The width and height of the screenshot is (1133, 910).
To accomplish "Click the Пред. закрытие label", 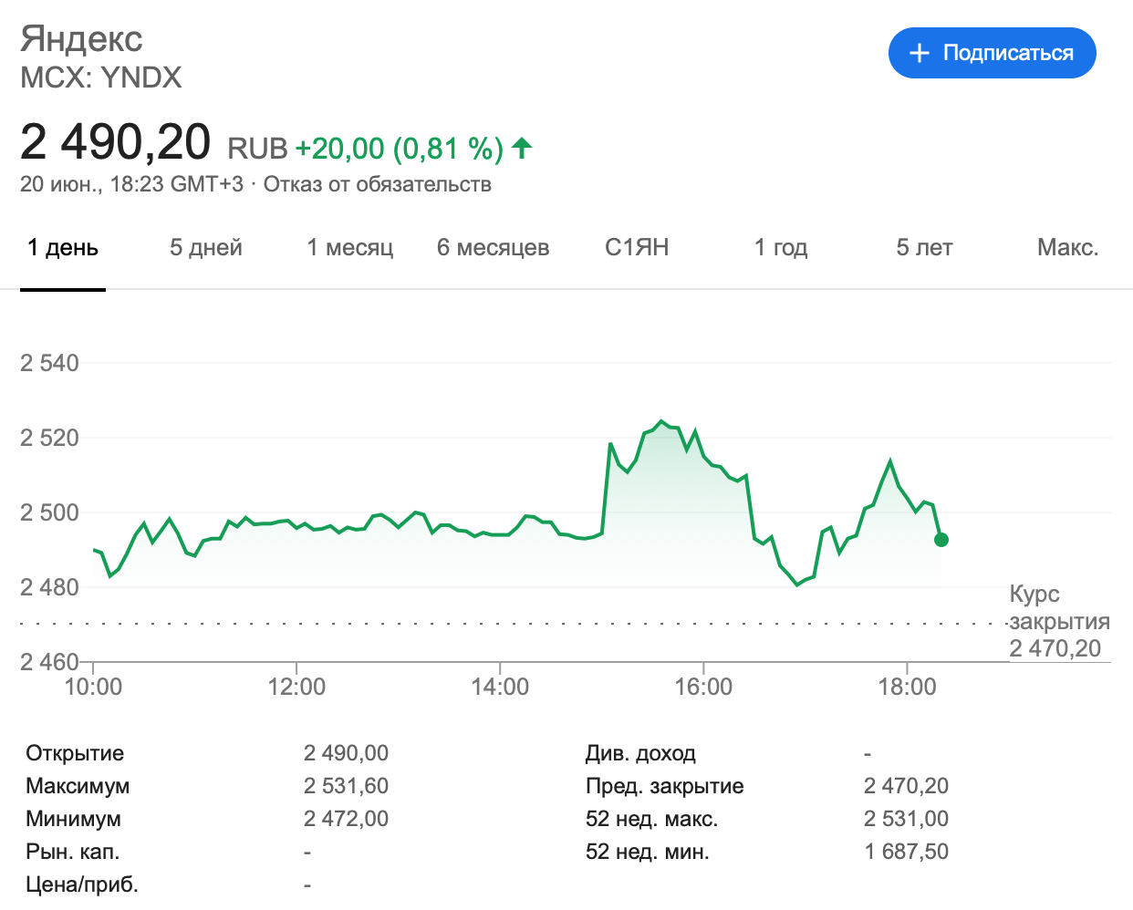I will tap(665, 786).
